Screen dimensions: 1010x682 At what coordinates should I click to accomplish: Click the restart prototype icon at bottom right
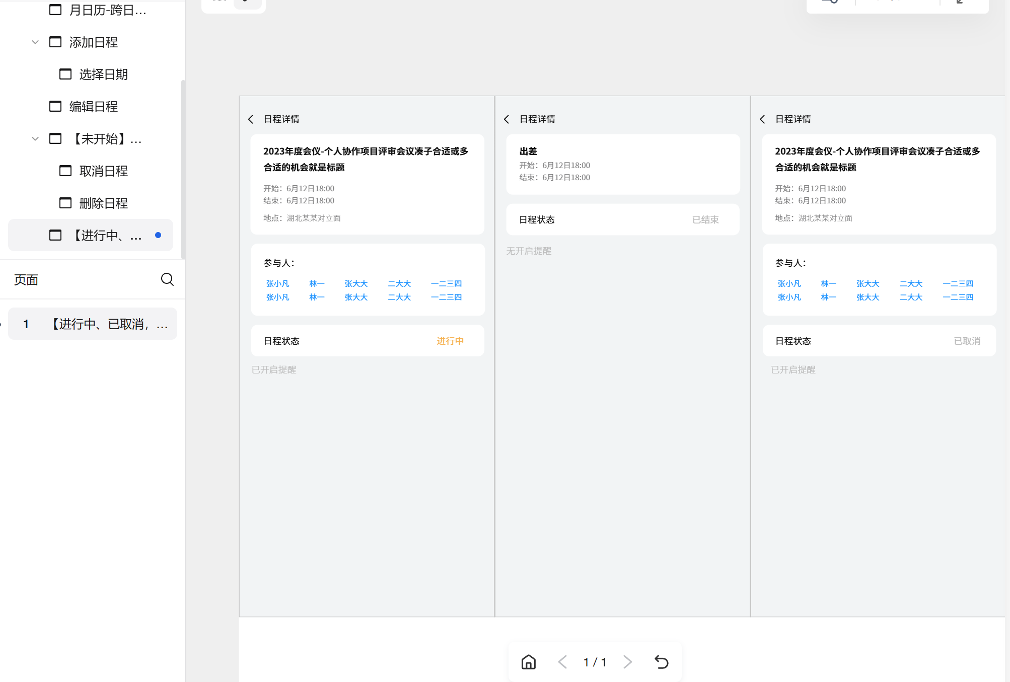(x=661, y=662)
